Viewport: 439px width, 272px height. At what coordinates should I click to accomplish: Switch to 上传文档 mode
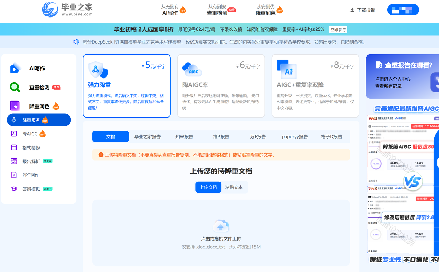tap(209, 187)
